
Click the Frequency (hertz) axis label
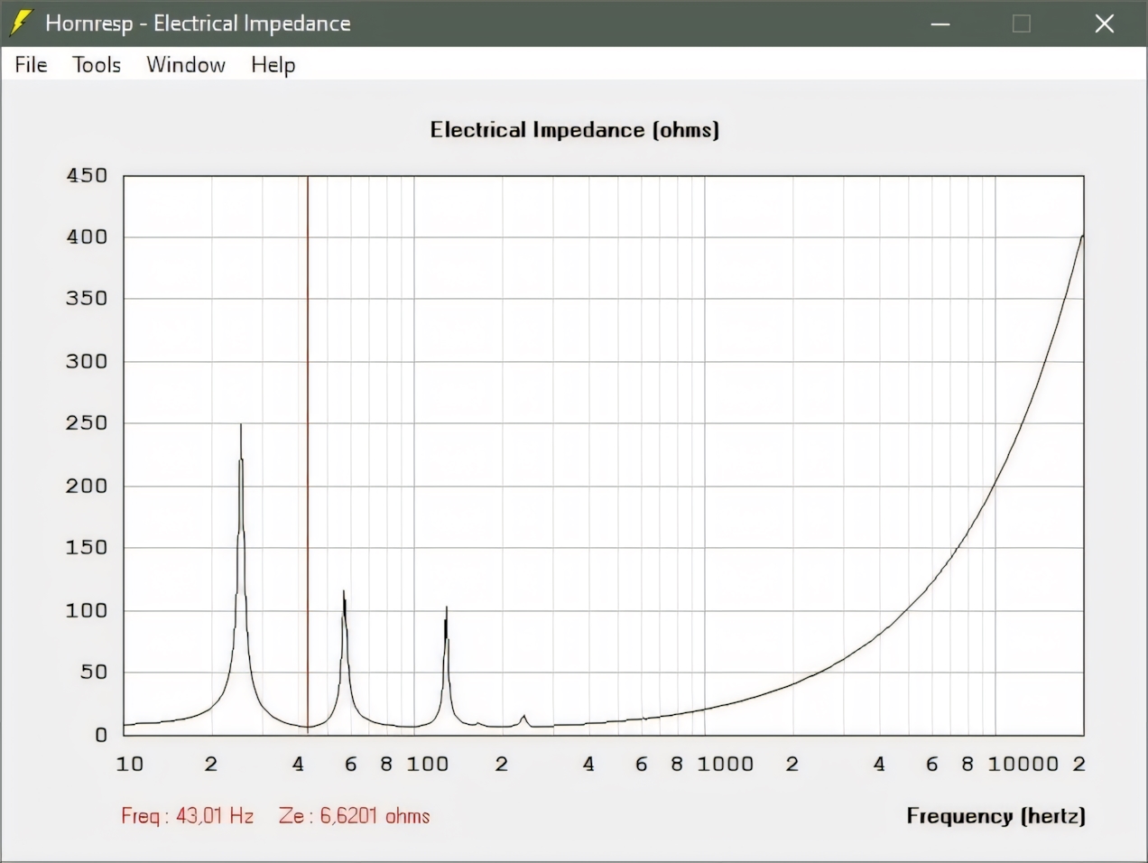click(x=995, y=816)
